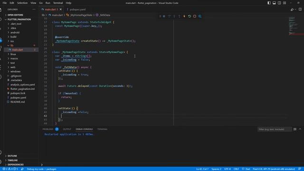Collapse the FLUTTER_PAGINATION project root

tap(21, 19)
